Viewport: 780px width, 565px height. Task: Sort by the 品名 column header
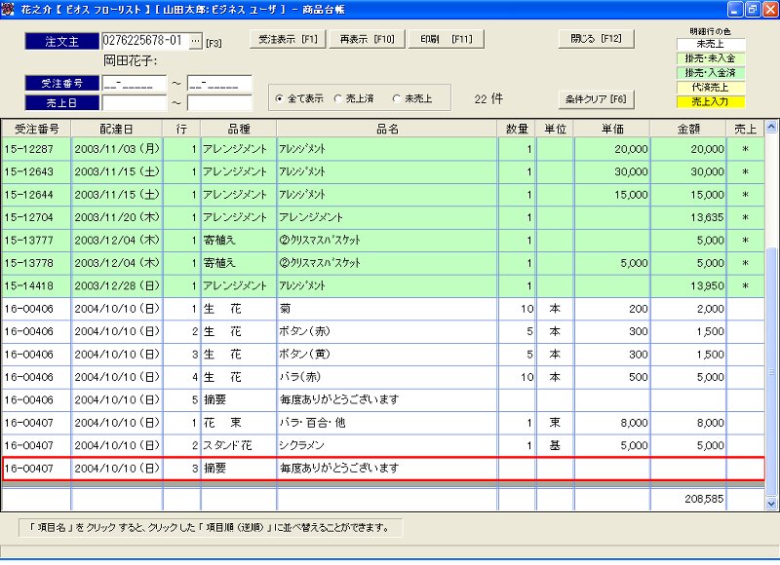tap(387, 129)
